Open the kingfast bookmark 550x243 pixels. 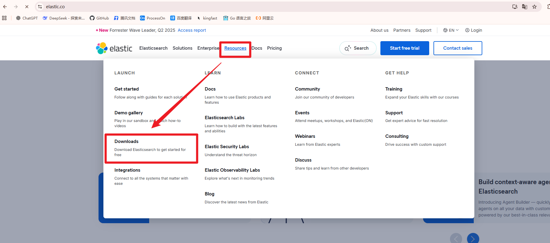tap(207, 18)
